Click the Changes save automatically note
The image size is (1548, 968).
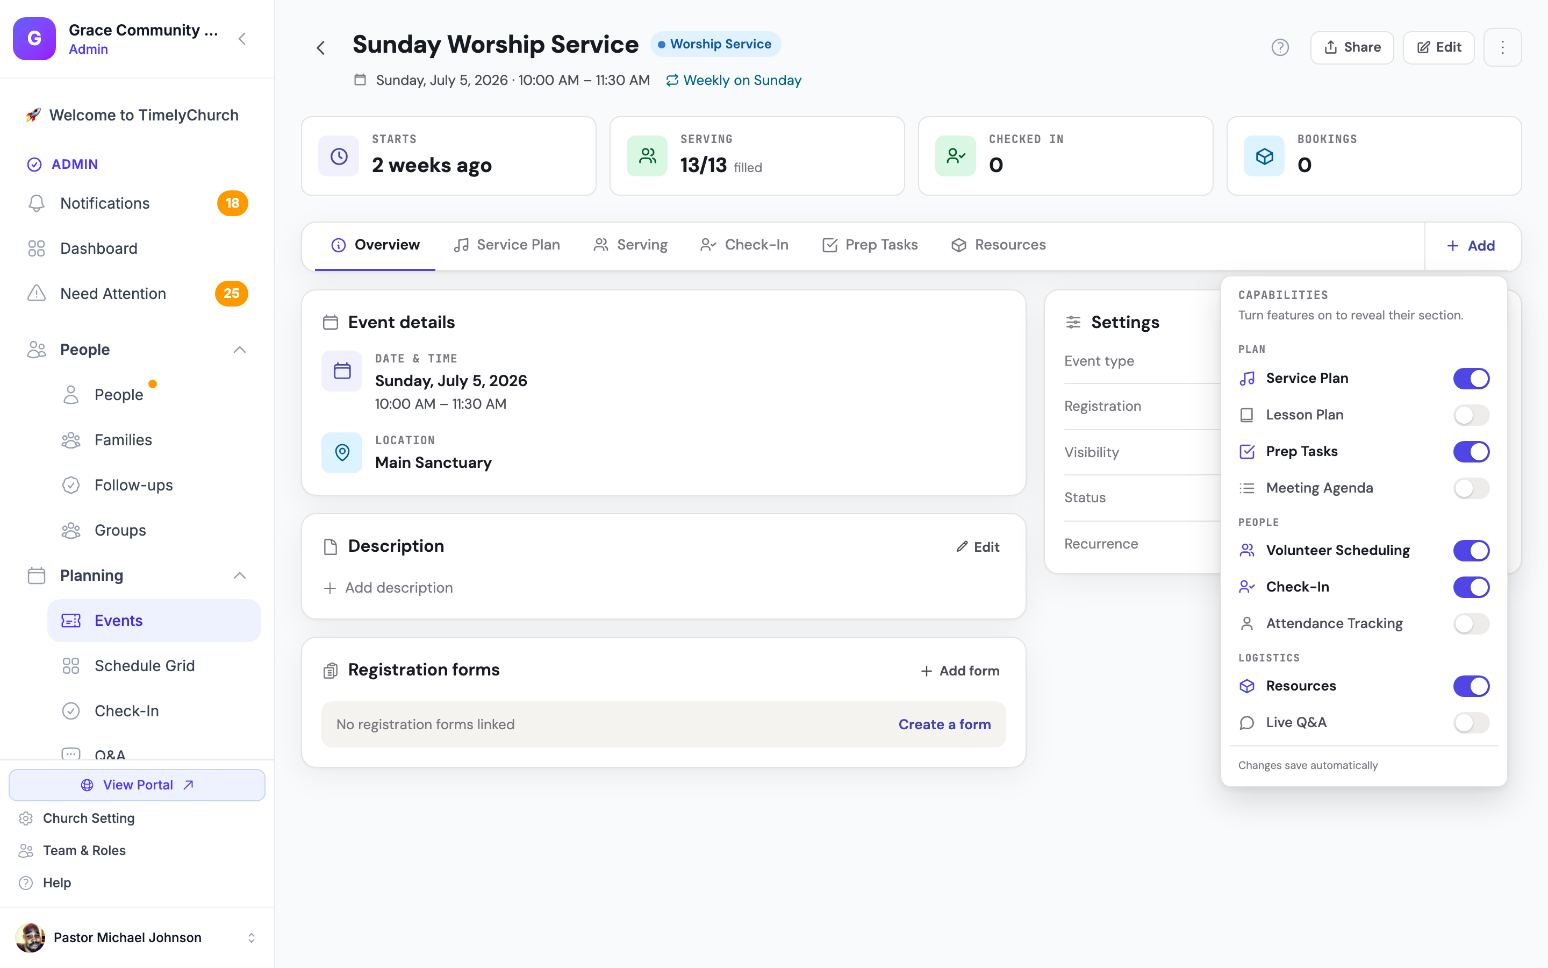pyautogui.click(x=1308, y=765)
